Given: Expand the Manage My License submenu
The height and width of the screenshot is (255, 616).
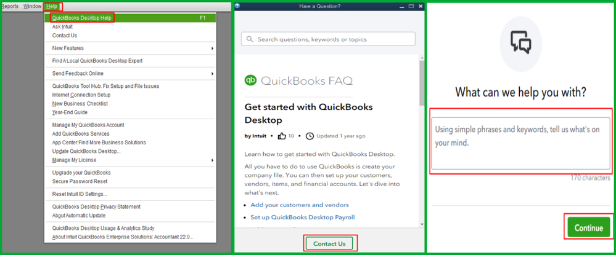Looking at the screenshot, I should click(130, 160).
